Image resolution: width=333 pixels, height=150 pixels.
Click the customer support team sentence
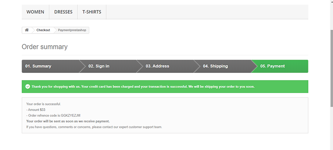[x=94, y=127]
